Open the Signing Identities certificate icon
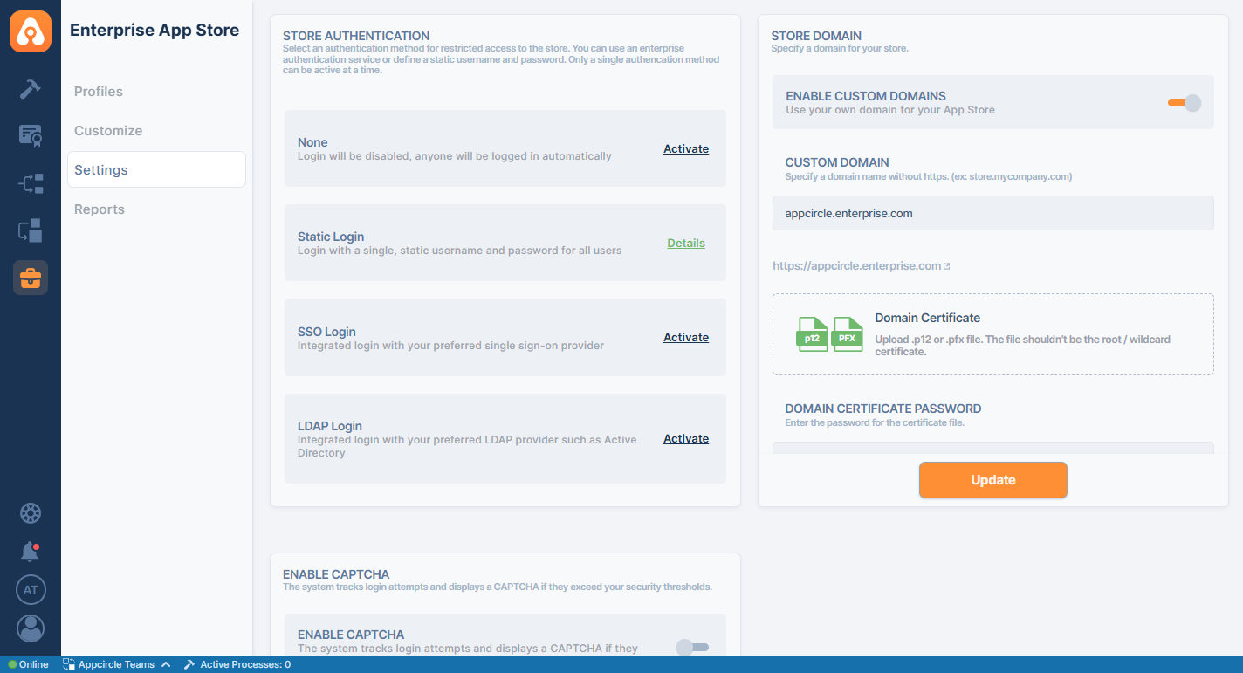1243x673 pixels. pos(31,135)
